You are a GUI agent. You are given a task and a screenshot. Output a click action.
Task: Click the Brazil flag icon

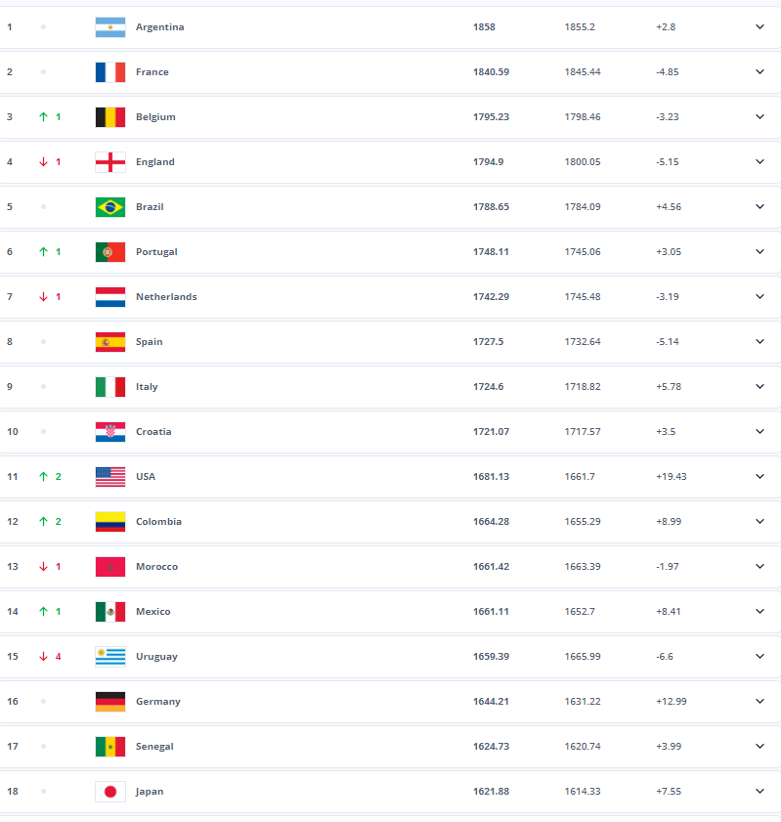109,207
